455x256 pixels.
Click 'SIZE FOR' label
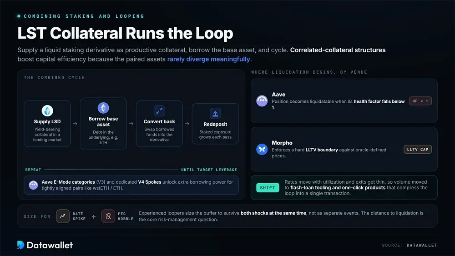point(37,216)
